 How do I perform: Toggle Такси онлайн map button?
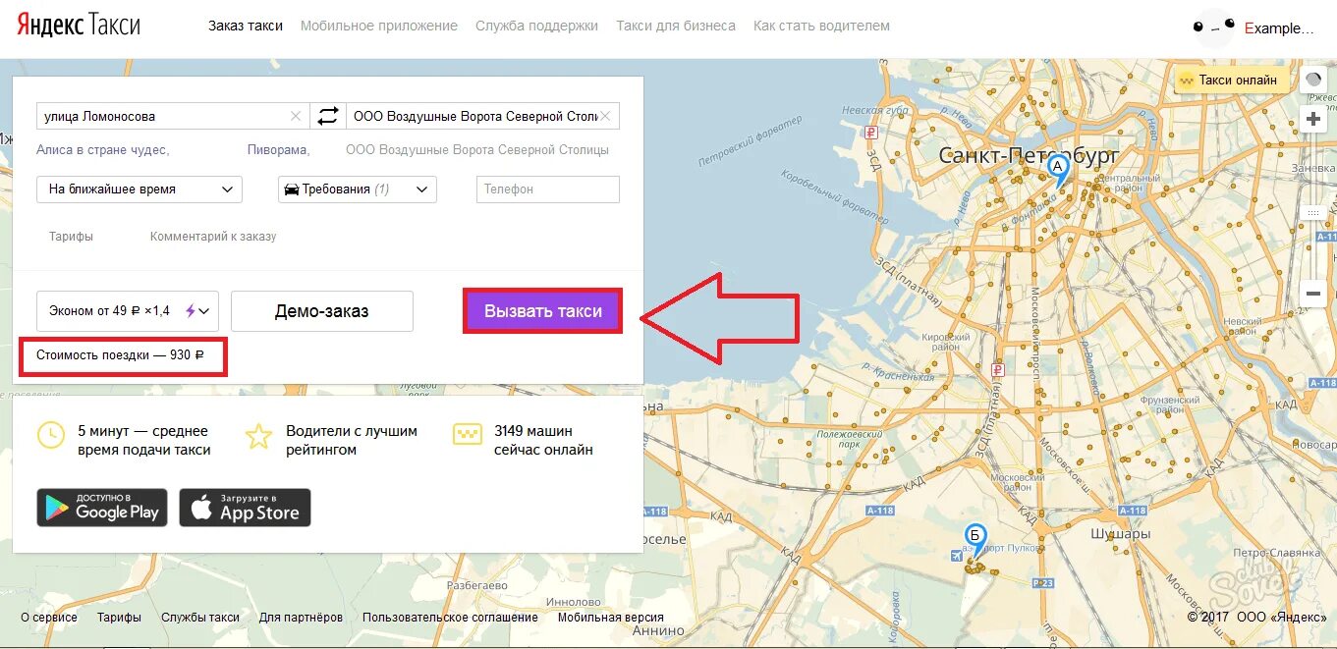point(1231,81)
